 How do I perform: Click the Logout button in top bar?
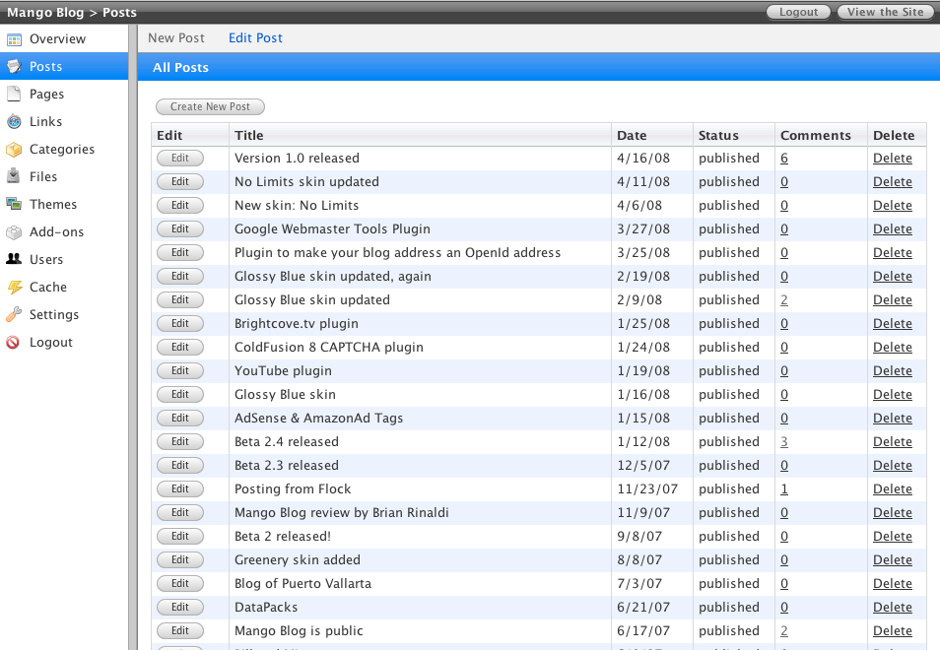(x=798, y=12)
